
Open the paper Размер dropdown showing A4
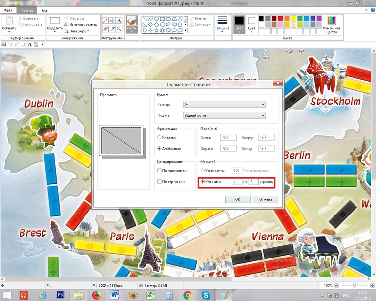point(224,104)
